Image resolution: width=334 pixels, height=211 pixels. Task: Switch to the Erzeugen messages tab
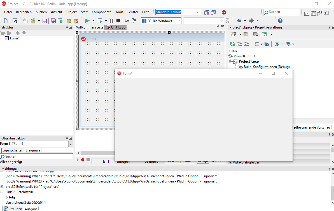pyautogui.click(x=13, y=209)
